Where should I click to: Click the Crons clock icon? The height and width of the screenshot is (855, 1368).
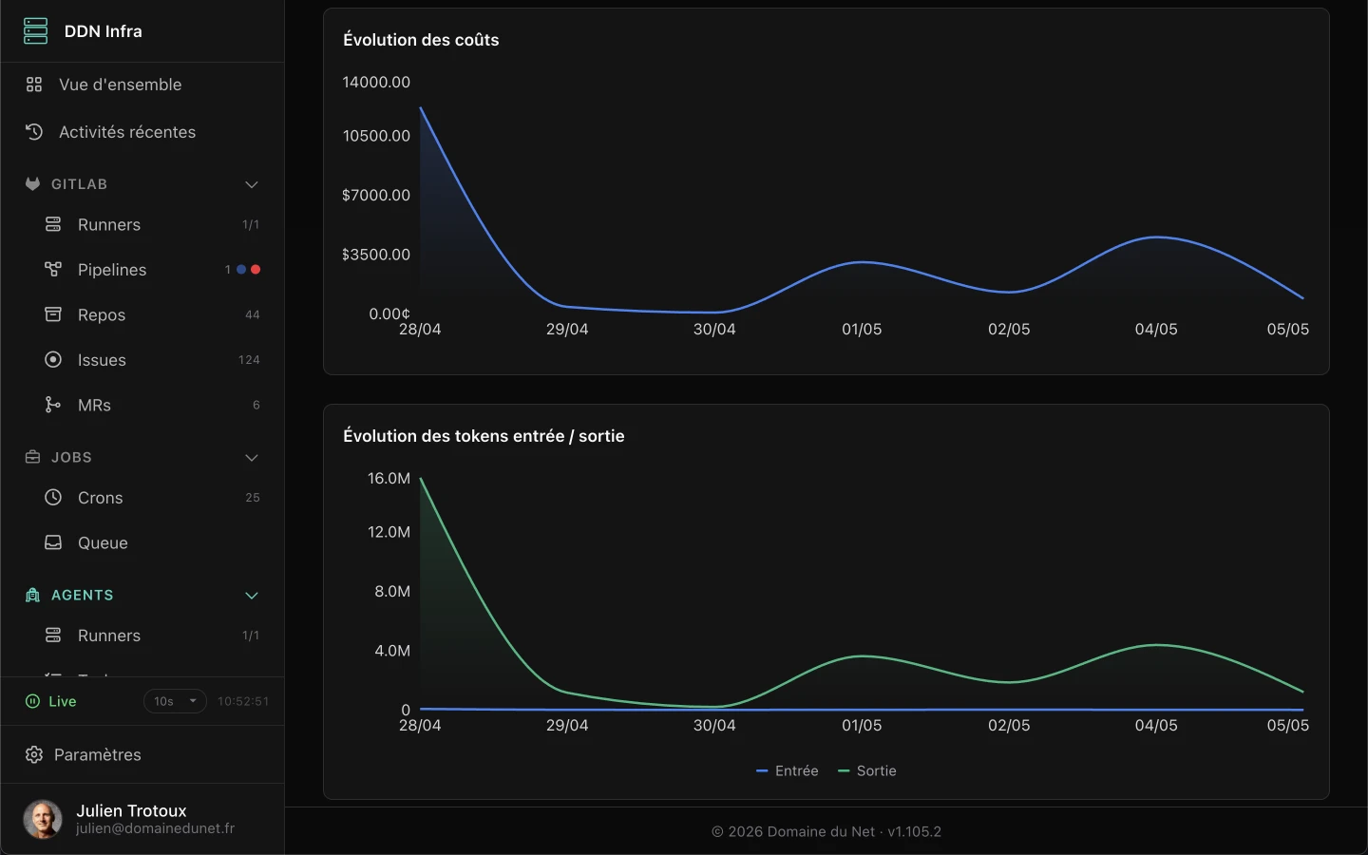[x=53, y=498]
